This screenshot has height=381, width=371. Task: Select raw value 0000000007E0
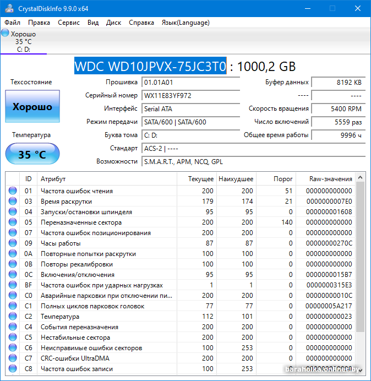click(x=329, y=201)
